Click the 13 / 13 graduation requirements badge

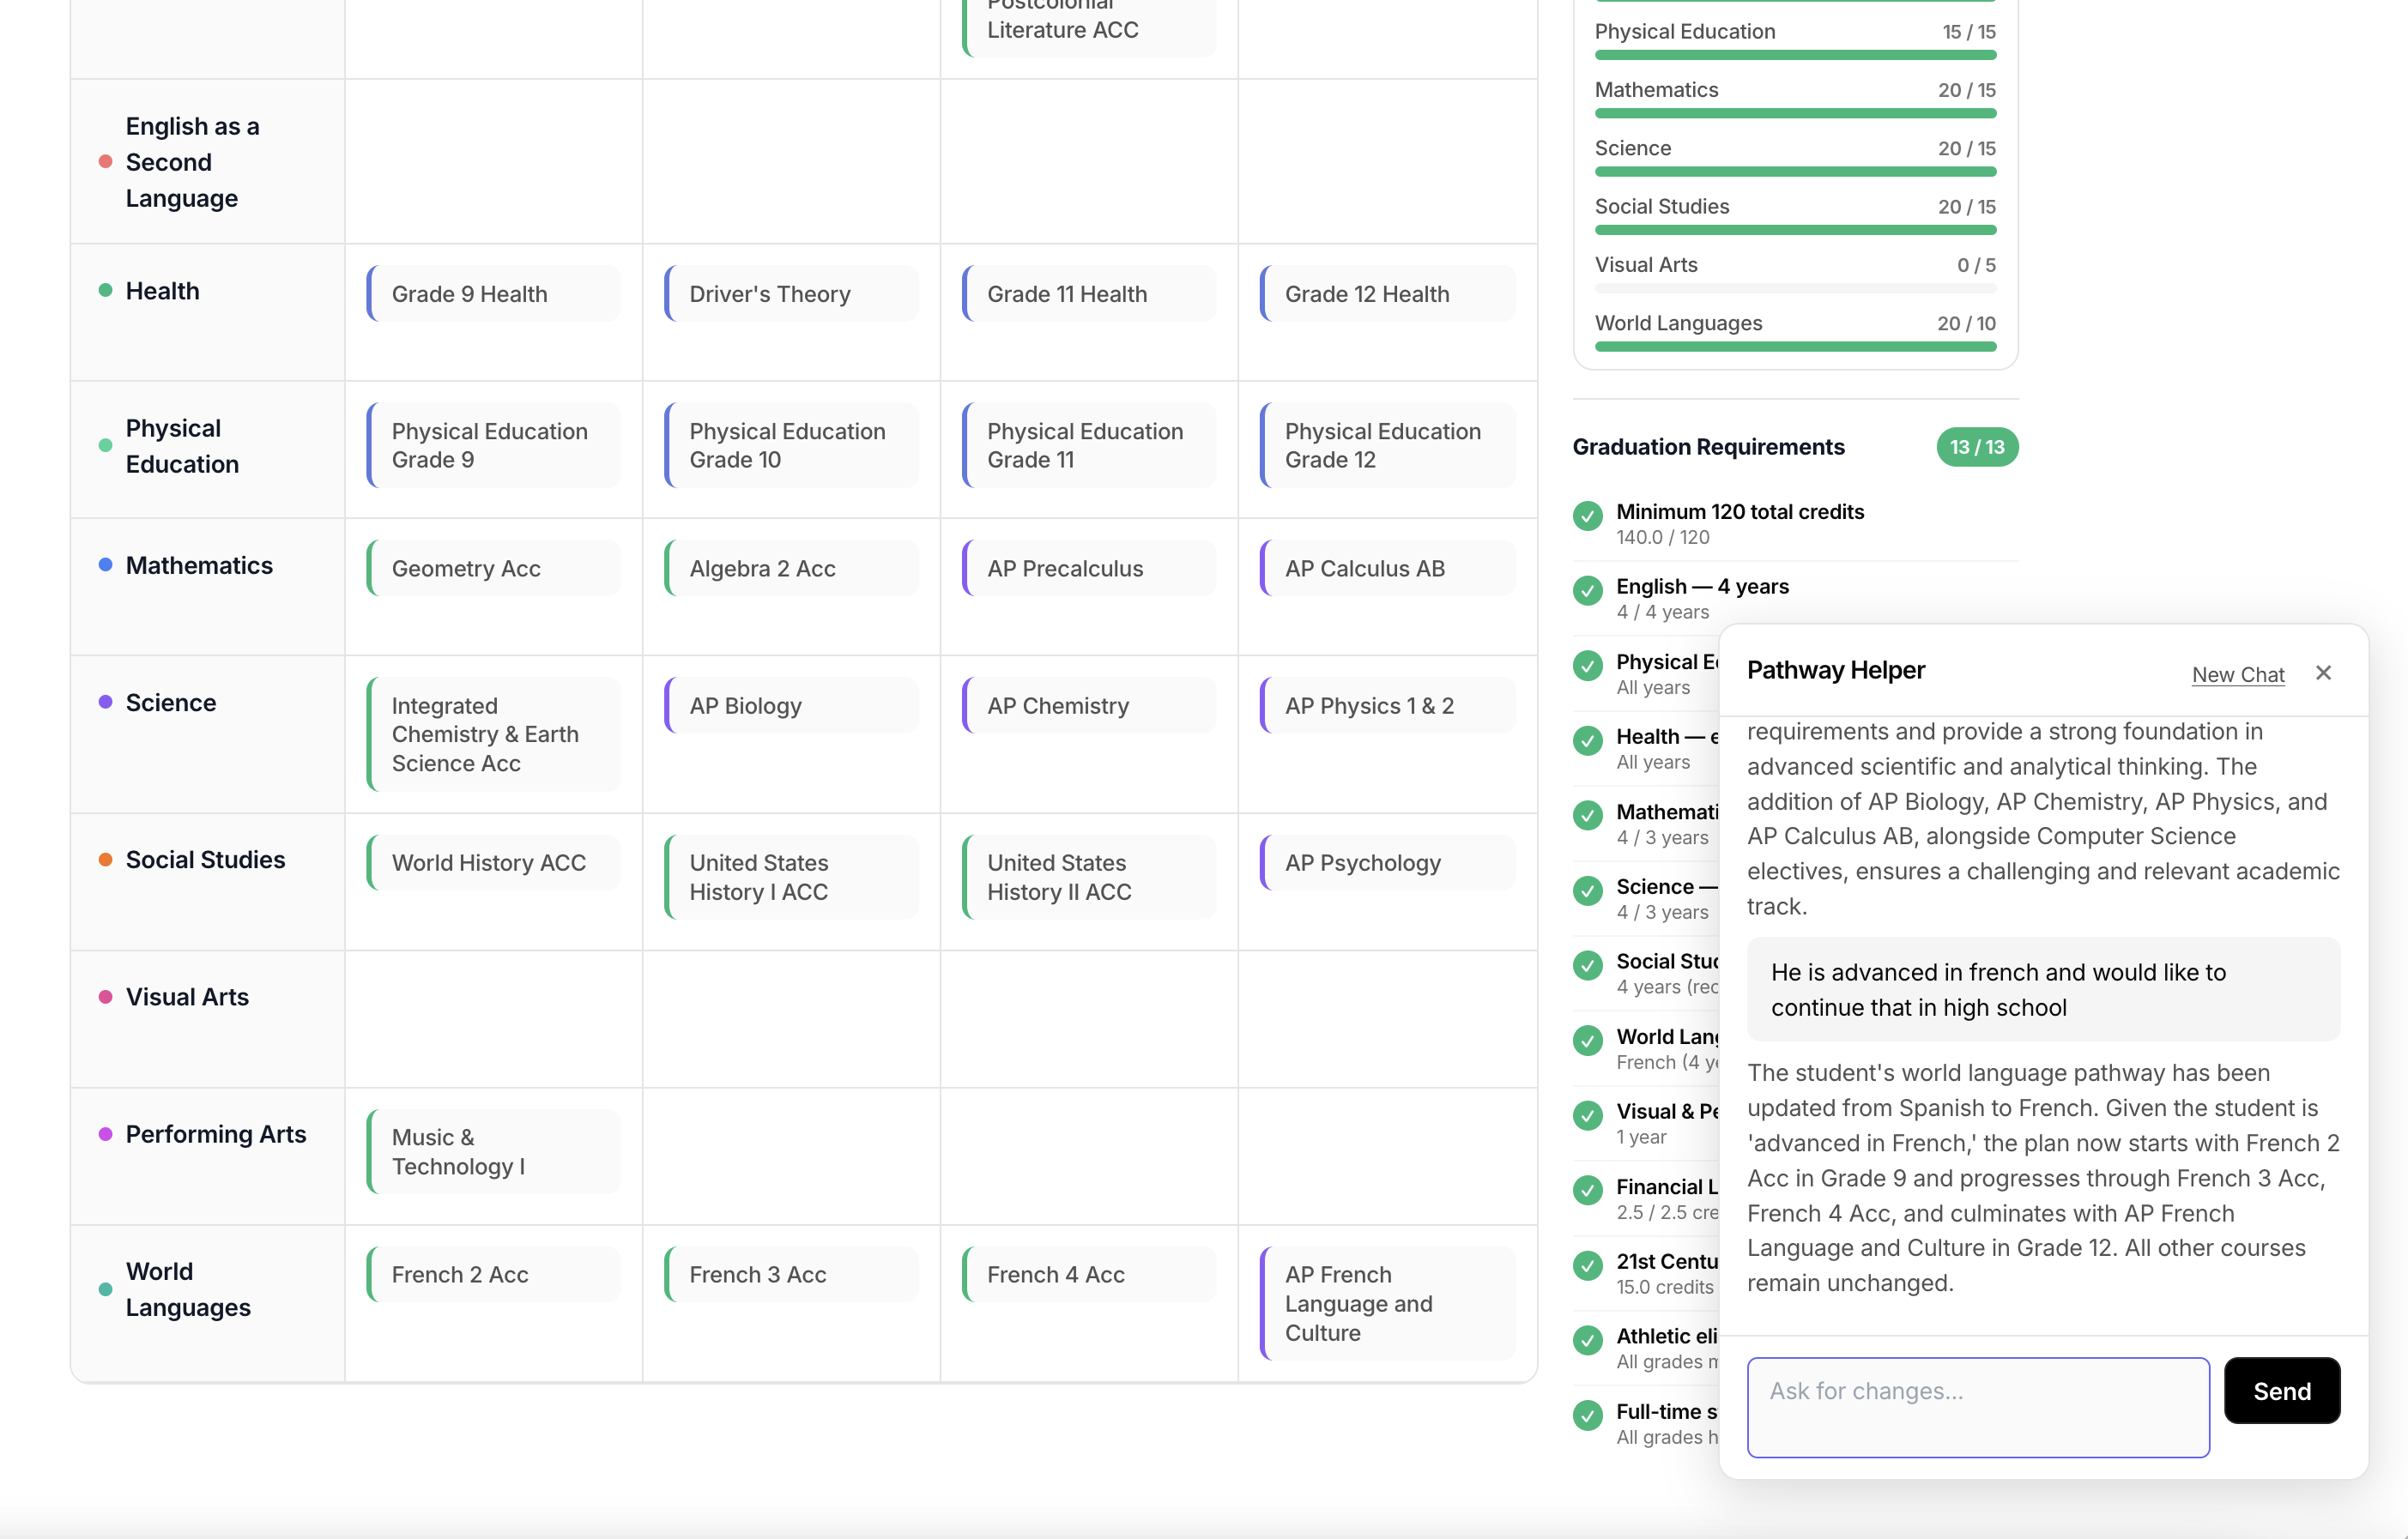(1976, 447)
